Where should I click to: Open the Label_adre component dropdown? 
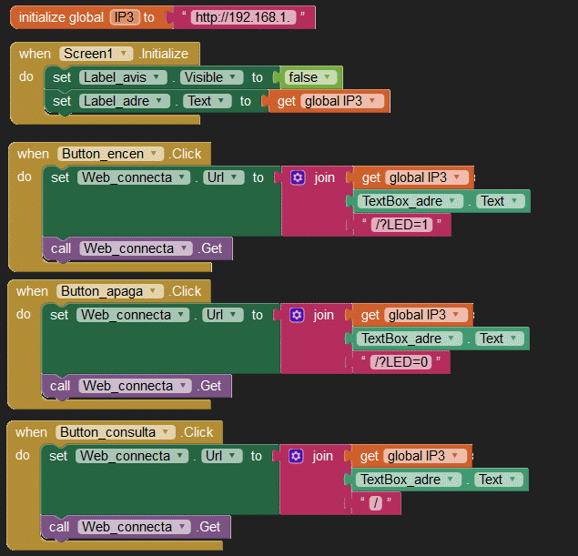click(161, 101)
